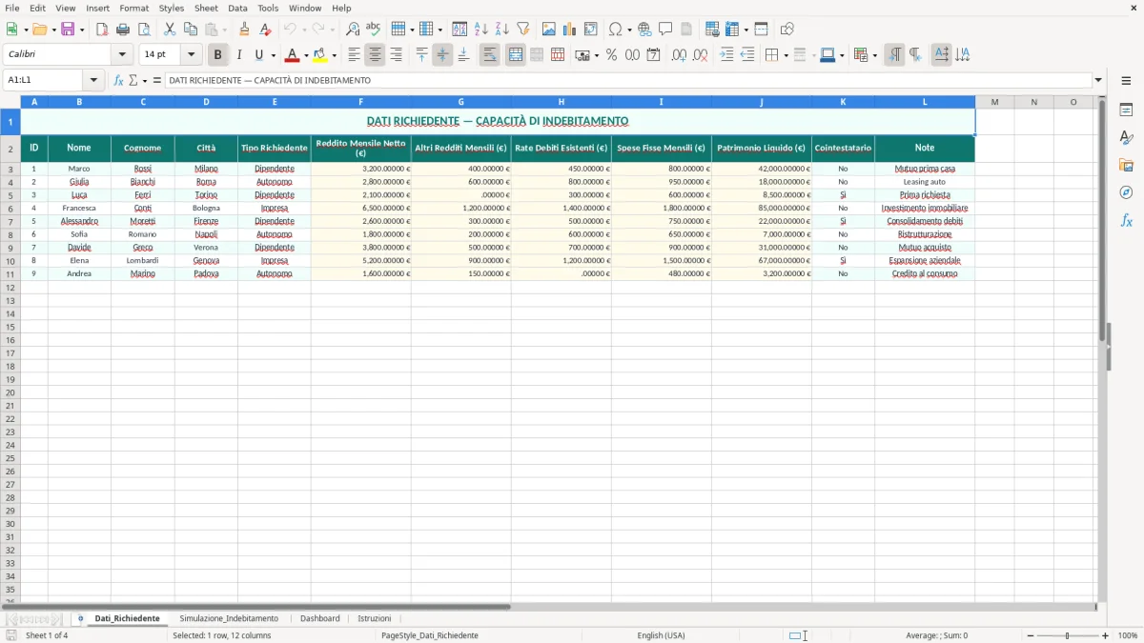Toggle Underline formatting
Viewport: 1144px width, 643px height.
(258, 55)
